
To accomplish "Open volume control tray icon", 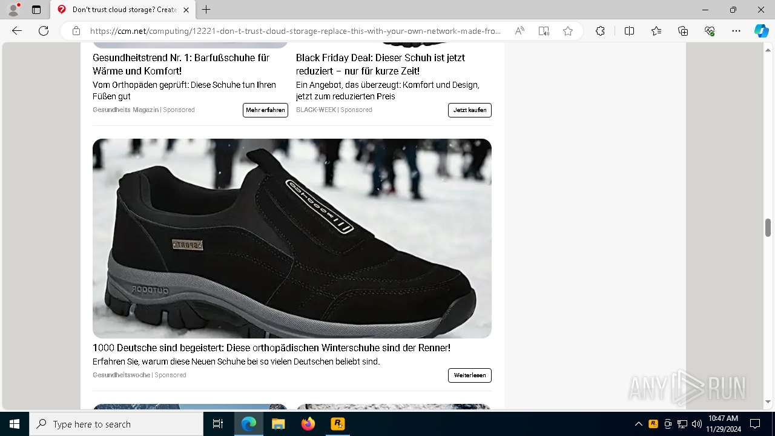I will (696, 424).
